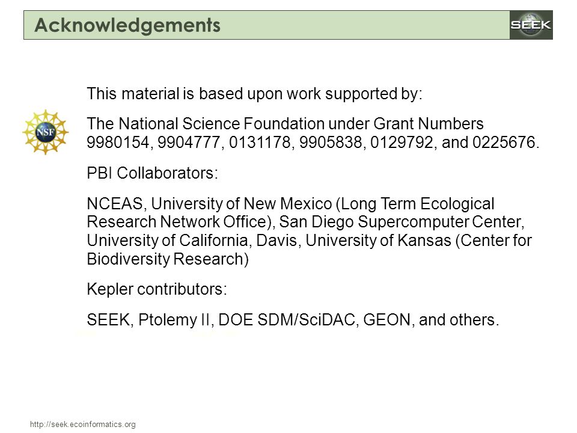
Task: Click the green header banner bar
Action: (x=267, y=25)
